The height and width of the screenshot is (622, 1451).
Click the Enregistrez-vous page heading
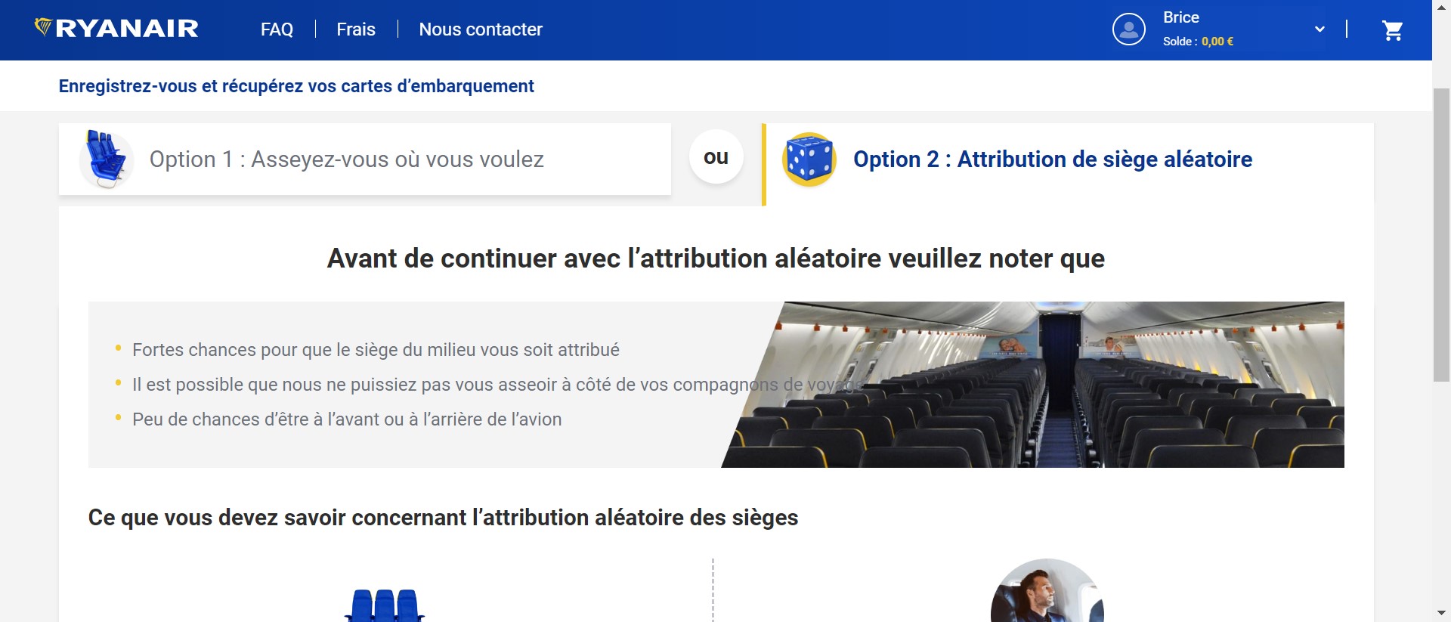pos(296,86)
